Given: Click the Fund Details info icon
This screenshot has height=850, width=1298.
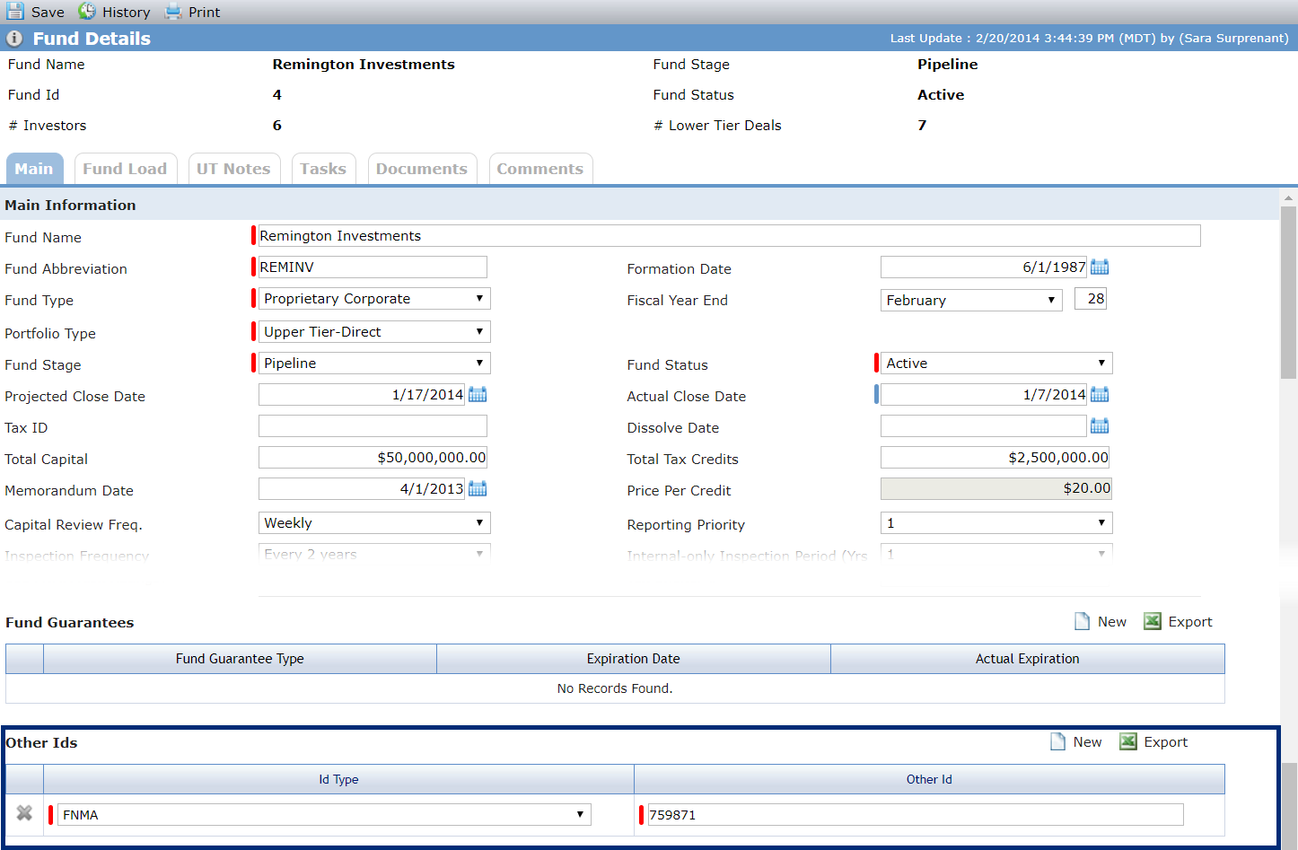Looking at the screenshot, I should coord(14,39).
